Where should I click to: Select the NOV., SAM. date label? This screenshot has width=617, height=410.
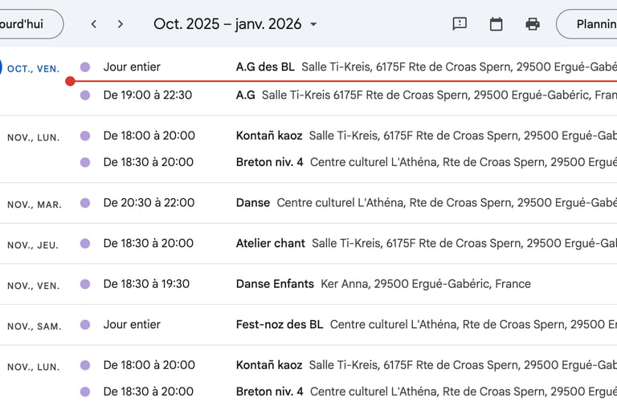(x=35, y=327)
